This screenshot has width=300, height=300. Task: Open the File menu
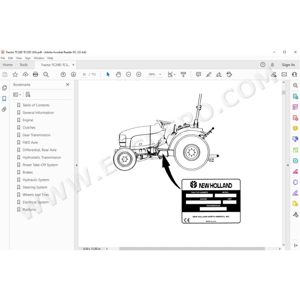tap(3, 58)
